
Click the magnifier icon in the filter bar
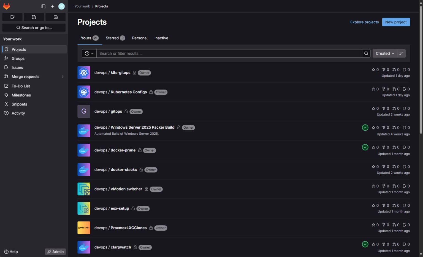366,53
